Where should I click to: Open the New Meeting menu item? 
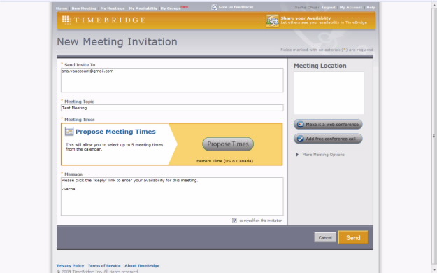pos(84,8)
